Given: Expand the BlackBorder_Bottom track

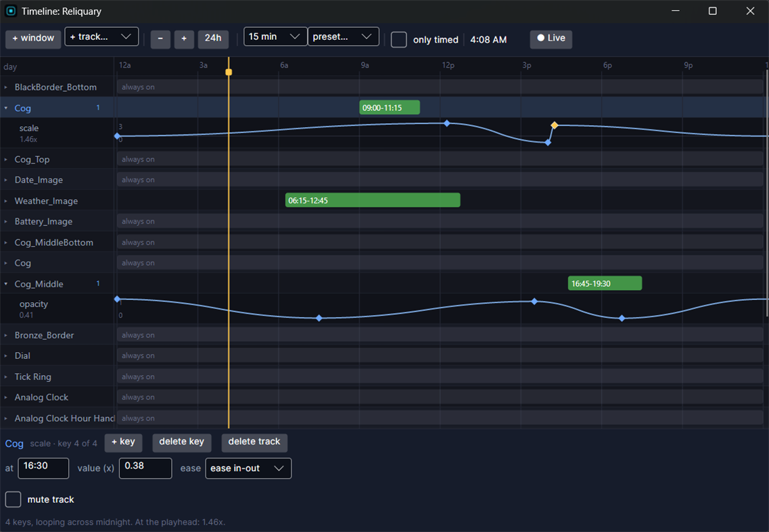Looking at the screenshot, I should (6, 87).
